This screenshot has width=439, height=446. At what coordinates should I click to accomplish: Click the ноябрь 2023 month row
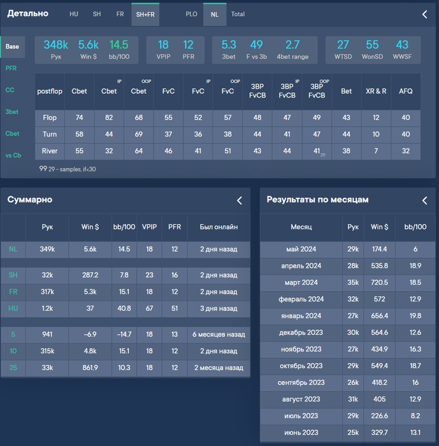point(348,349)
